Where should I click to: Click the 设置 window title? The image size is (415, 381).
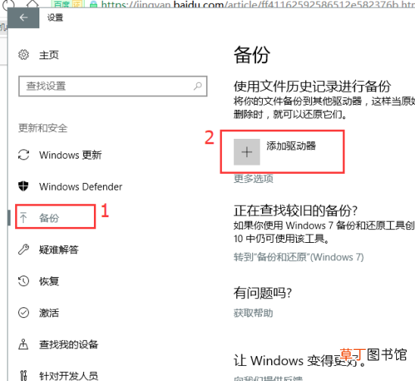coord(55,17)
